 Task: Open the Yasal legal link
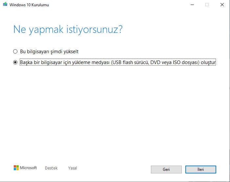point(73,168)
